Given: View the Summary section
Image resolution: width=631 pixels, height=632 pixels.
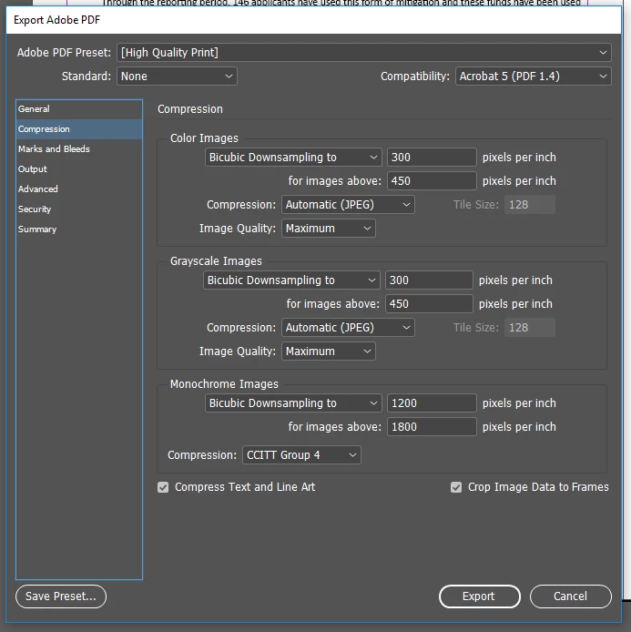Looking at the screenshot, I should click(79, 229).
